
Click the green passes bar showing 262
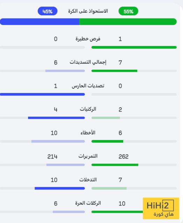point(115,165)
